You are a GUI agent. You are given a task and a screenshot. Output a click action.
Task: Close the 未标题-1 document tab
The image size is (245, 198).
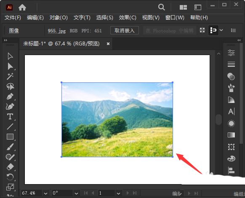(108, 44)
